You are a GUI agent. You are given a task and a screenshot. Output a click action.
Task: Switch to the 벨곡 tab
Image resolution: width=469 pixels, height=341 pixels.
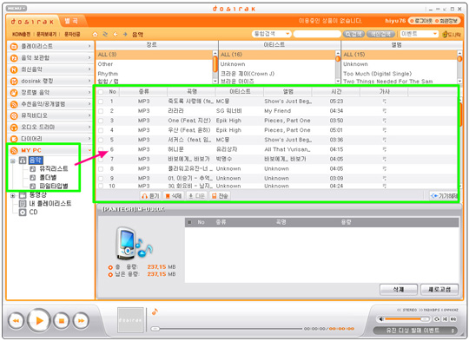click(x=71, y=21)
